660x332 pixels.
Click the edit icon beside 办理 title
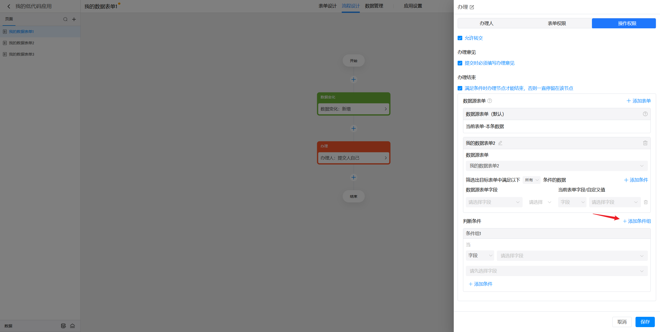click(x=472, y=7)
